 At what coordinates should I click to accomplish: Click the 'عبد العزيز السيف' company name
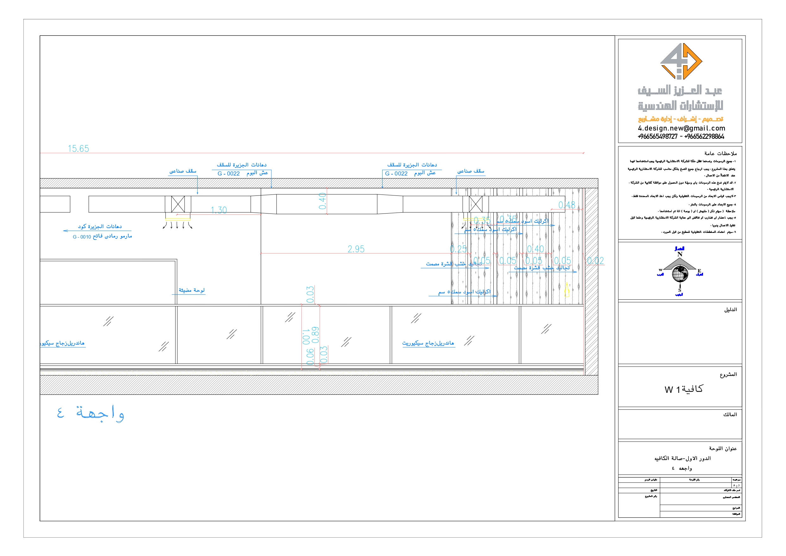tap(680, 90)
